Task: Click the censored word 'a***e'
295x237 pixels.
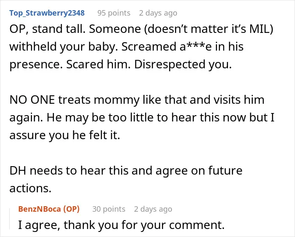Action: coord(196,46)
